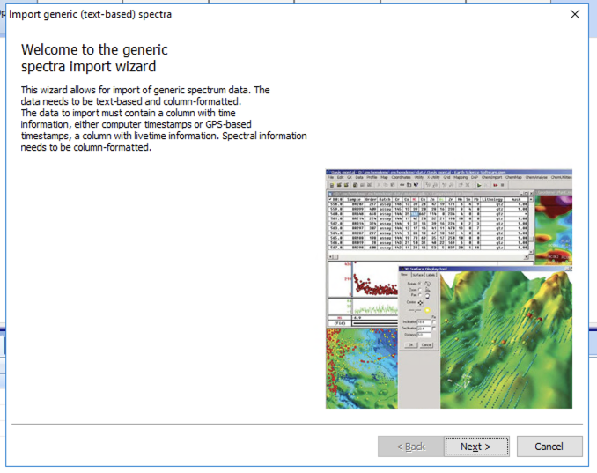Open the Surface tab in the 3D Surface tool
This screenshot has height=473, width=597.
pos(417,275)
